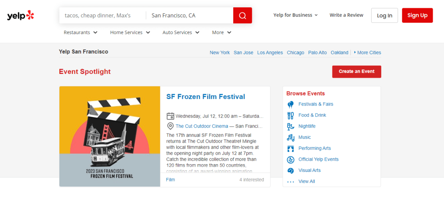Switch city to New York

pyautogui.click(x=220, y=53)
